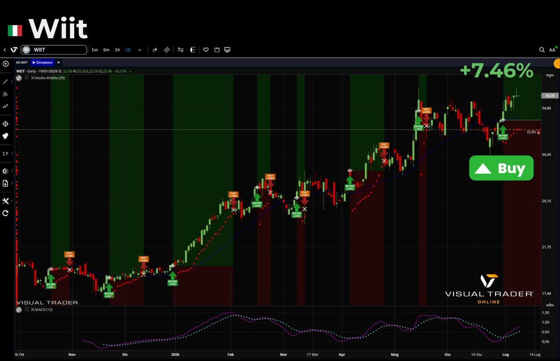Viewport: 560px width, 361px height.
Task: Activate the crosshair target tool
Action: coord(6,124)
